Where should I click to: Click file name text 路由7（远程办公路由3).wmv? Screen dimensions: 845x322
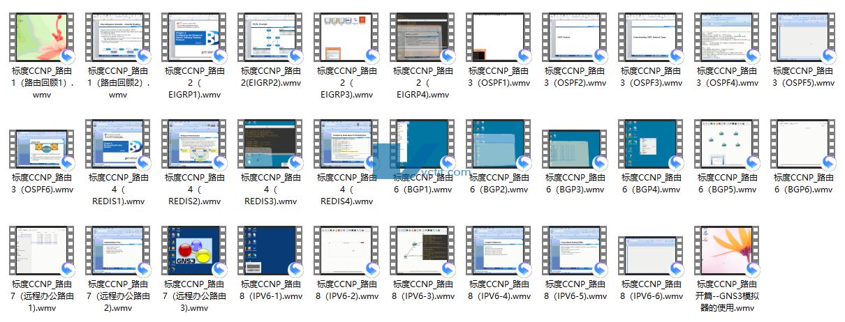click(x=195, y=296)
